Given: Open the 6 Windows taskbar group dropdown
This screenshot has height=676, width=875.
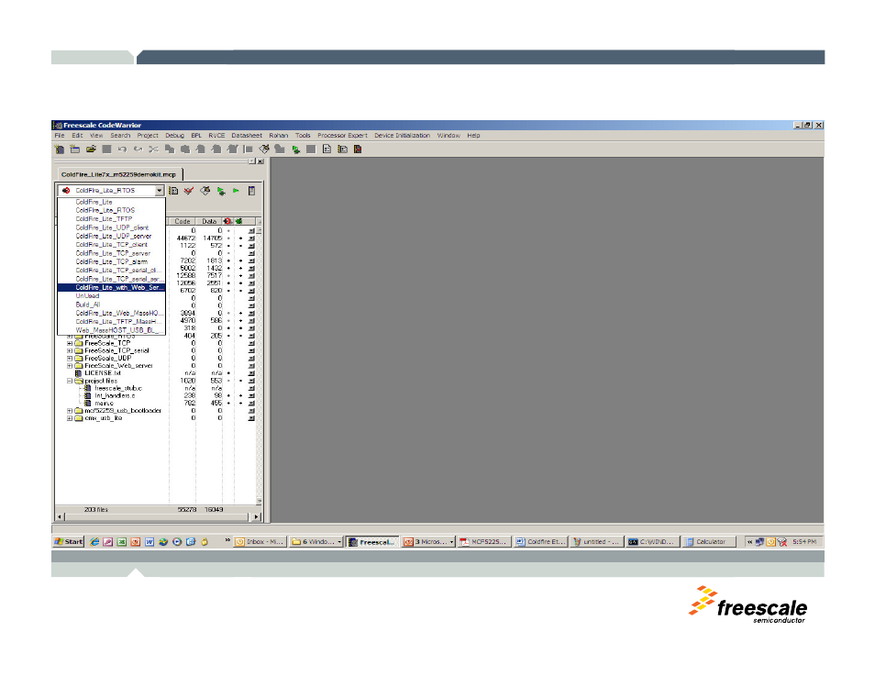Looking at the screenshot, I should pos(338,542).
